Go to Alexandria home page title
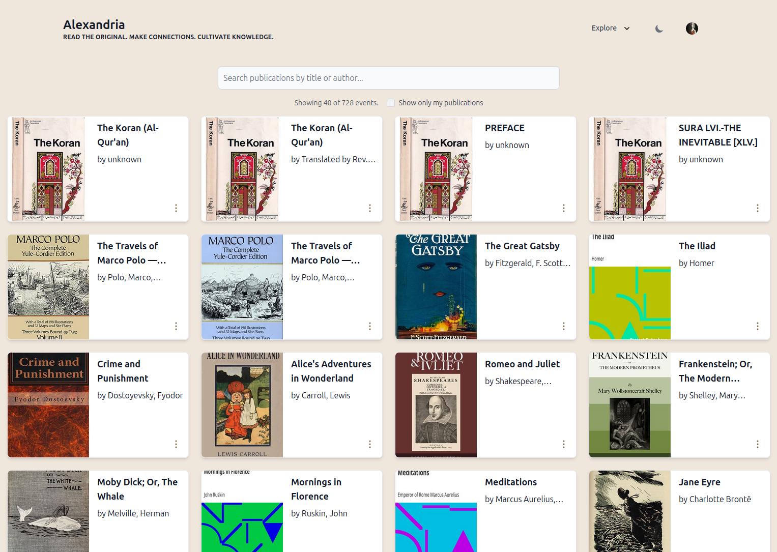This screenshot has width=777, height=552. click(94, 24)
